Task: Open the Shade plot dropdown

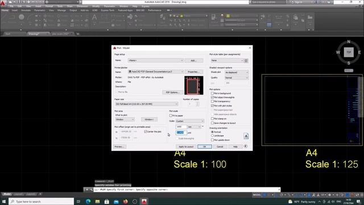Action: pyautogui.click(x=237, y=72)
